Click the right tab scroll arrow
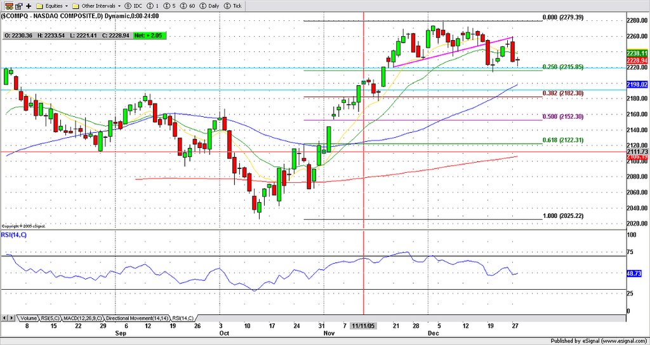This screenshot has width=650, height=345. (x=11, y=318)
